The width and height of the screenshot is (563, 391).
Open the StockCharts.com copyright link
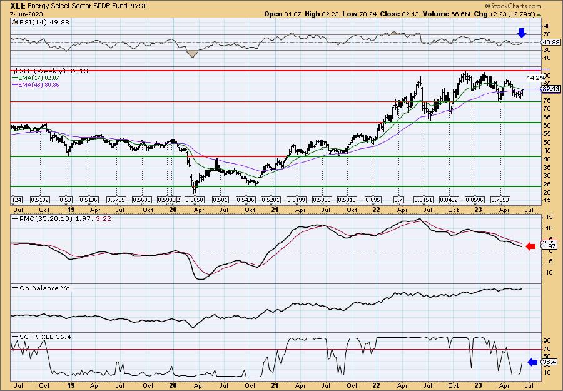[513, 6]
